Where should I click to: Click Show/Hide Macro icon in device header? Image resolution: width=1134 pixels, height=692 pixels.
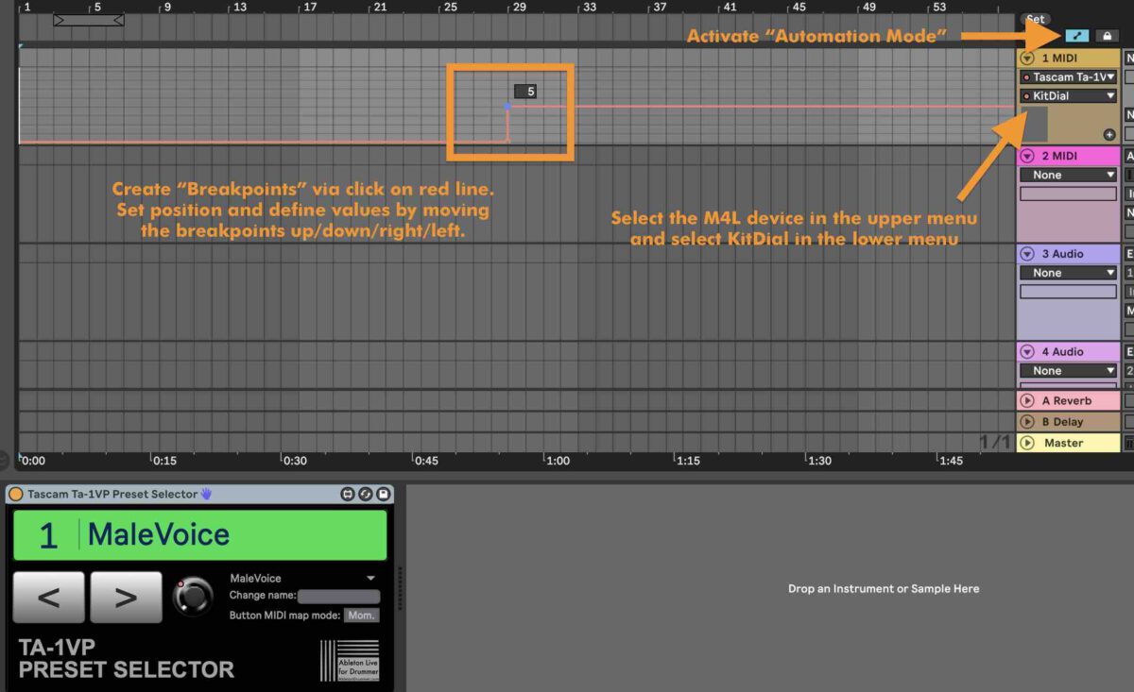pos(347,494)
